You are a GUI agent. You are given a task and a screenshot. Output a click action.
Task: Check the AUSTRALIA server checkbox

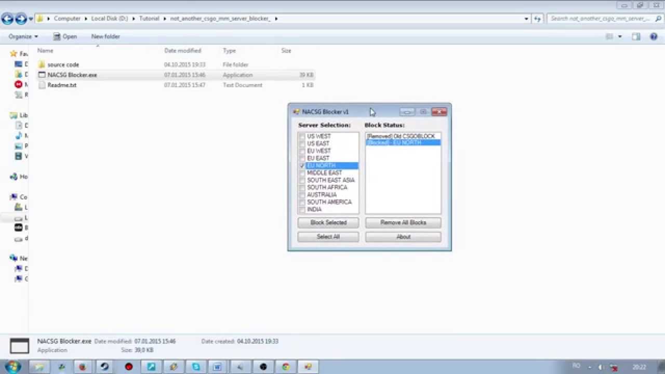(302, 194)
